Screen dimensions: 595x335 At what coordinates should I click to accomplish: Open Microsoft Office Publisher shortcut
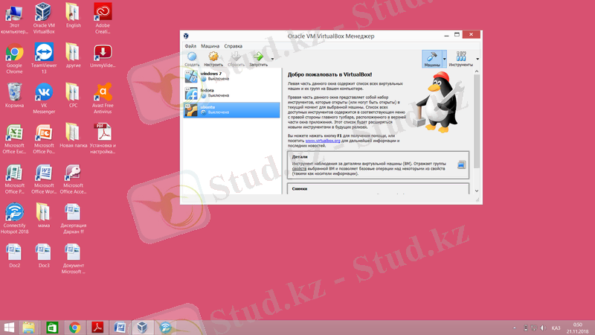click(14, 179)
